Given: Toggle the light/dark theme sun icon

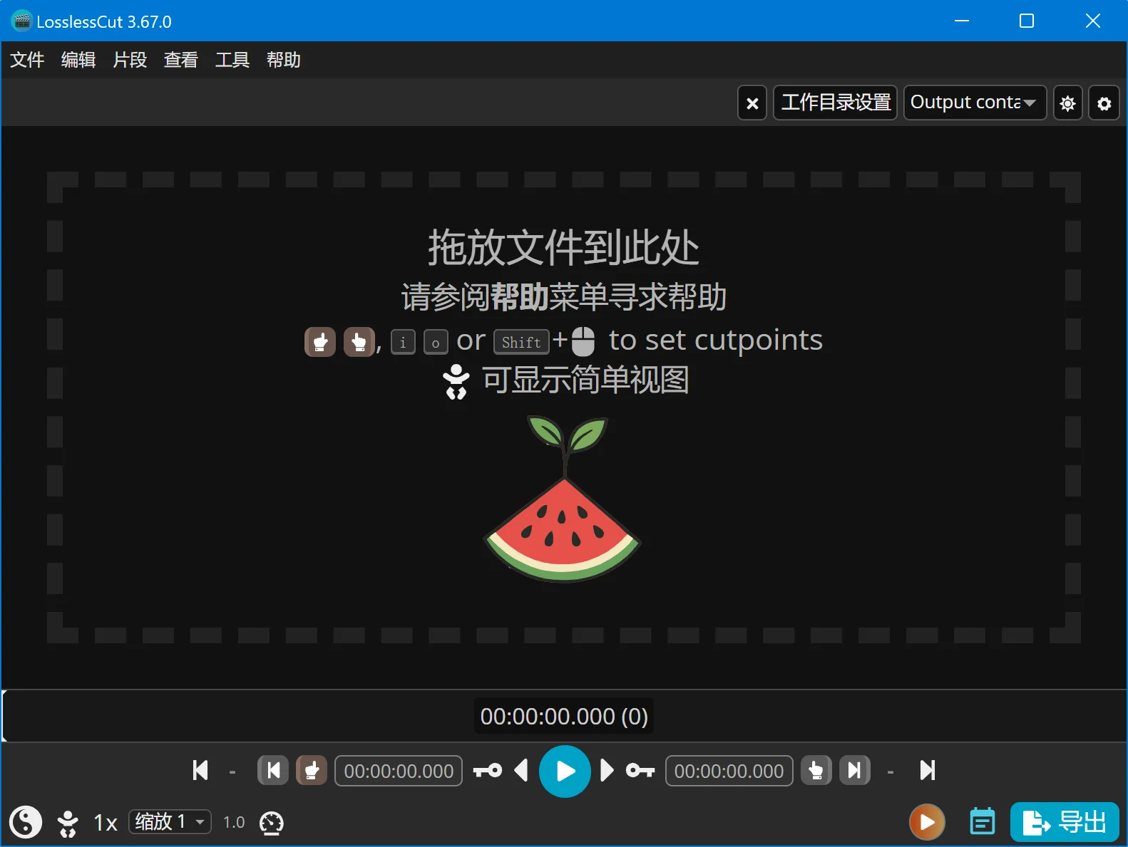Looking at the screenshot, I should [1067, 103].
